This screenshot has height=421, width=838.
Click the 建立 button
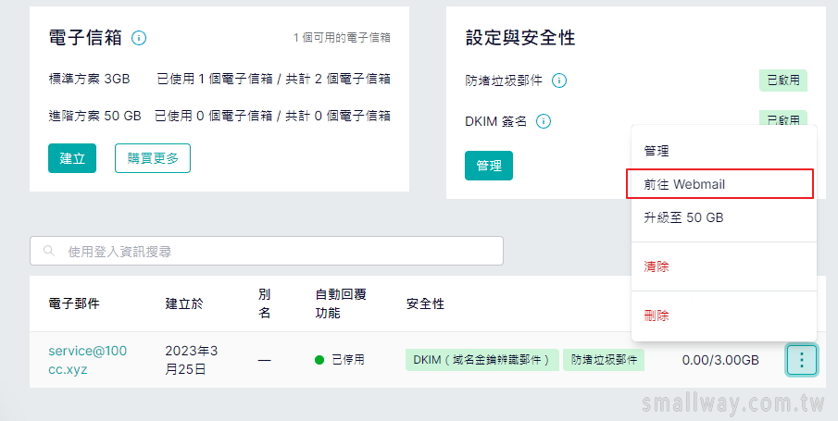pos(72,158)
